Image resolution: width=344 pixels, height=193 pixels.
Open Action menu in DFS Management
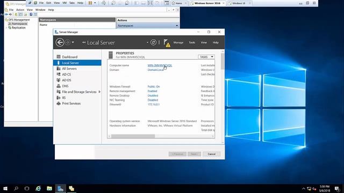(x=20, y=10)
